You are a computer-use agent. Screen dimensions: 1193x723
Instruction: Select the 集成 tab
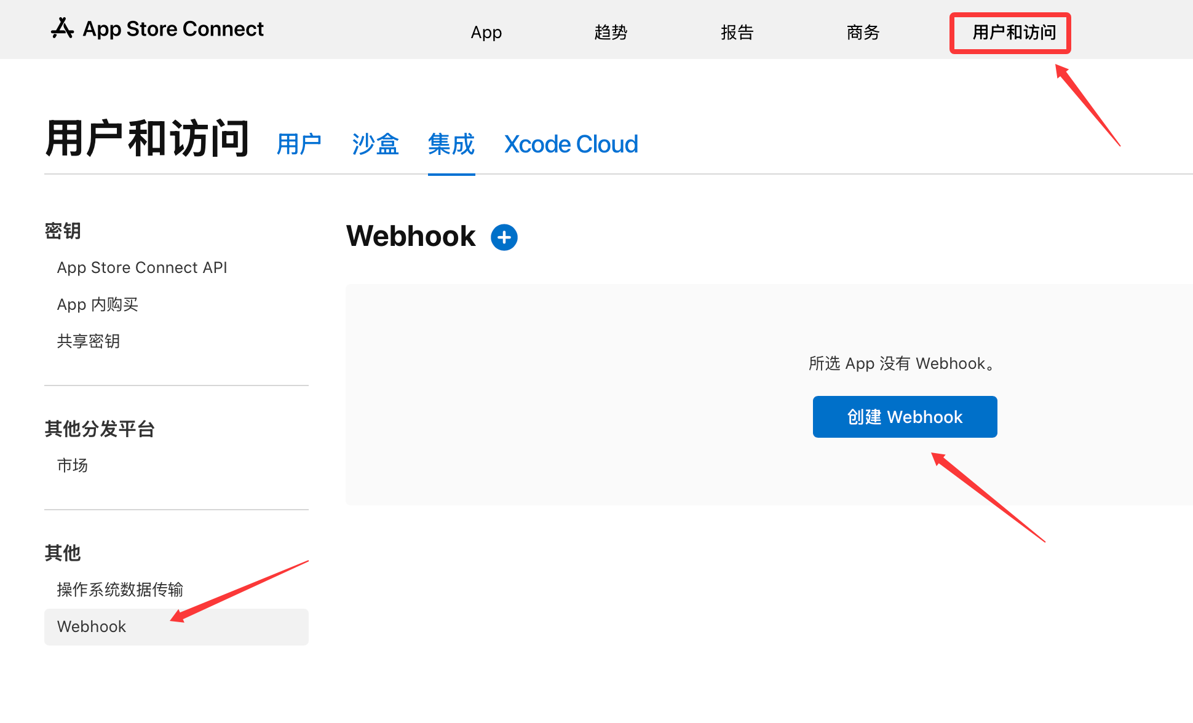[451, 144]
